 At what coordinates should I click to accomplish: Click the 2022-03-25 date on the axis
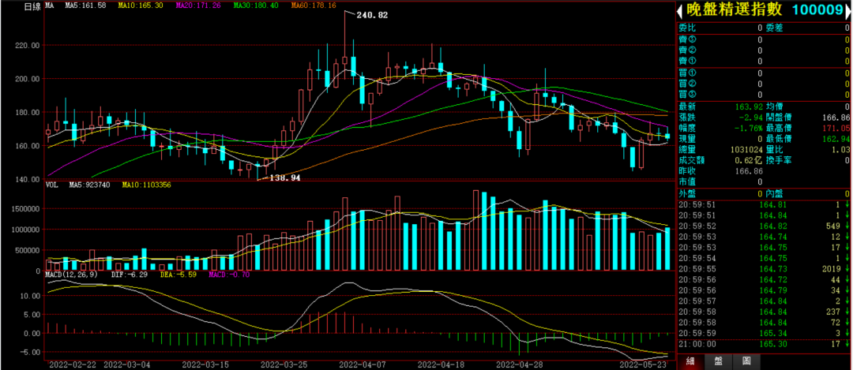(x=284, y=364)
